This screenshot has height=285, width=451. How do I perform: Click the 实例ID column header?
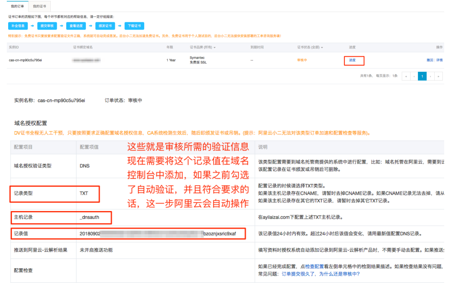tap(14, 47)
